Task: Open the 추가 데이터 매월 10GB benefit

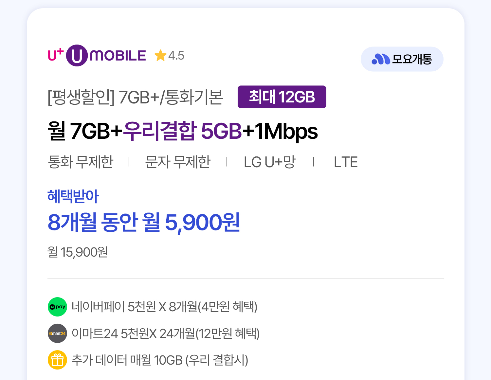Action: (x=160, y=360)
